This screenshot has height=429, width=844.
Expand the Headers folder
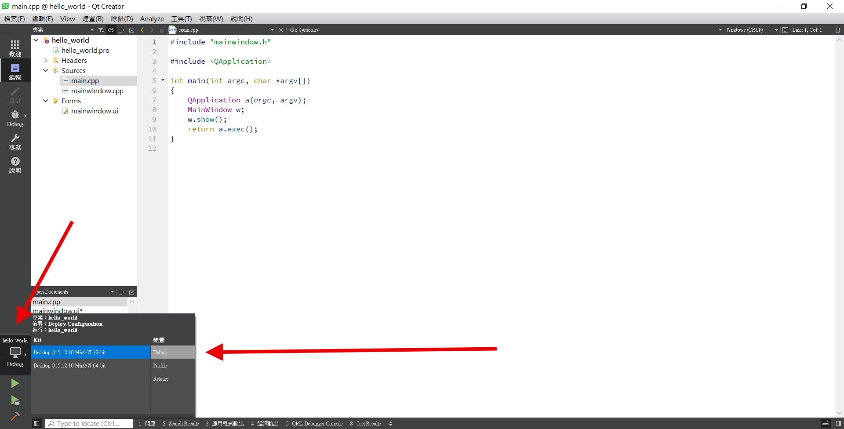click(x=46, y=60)
